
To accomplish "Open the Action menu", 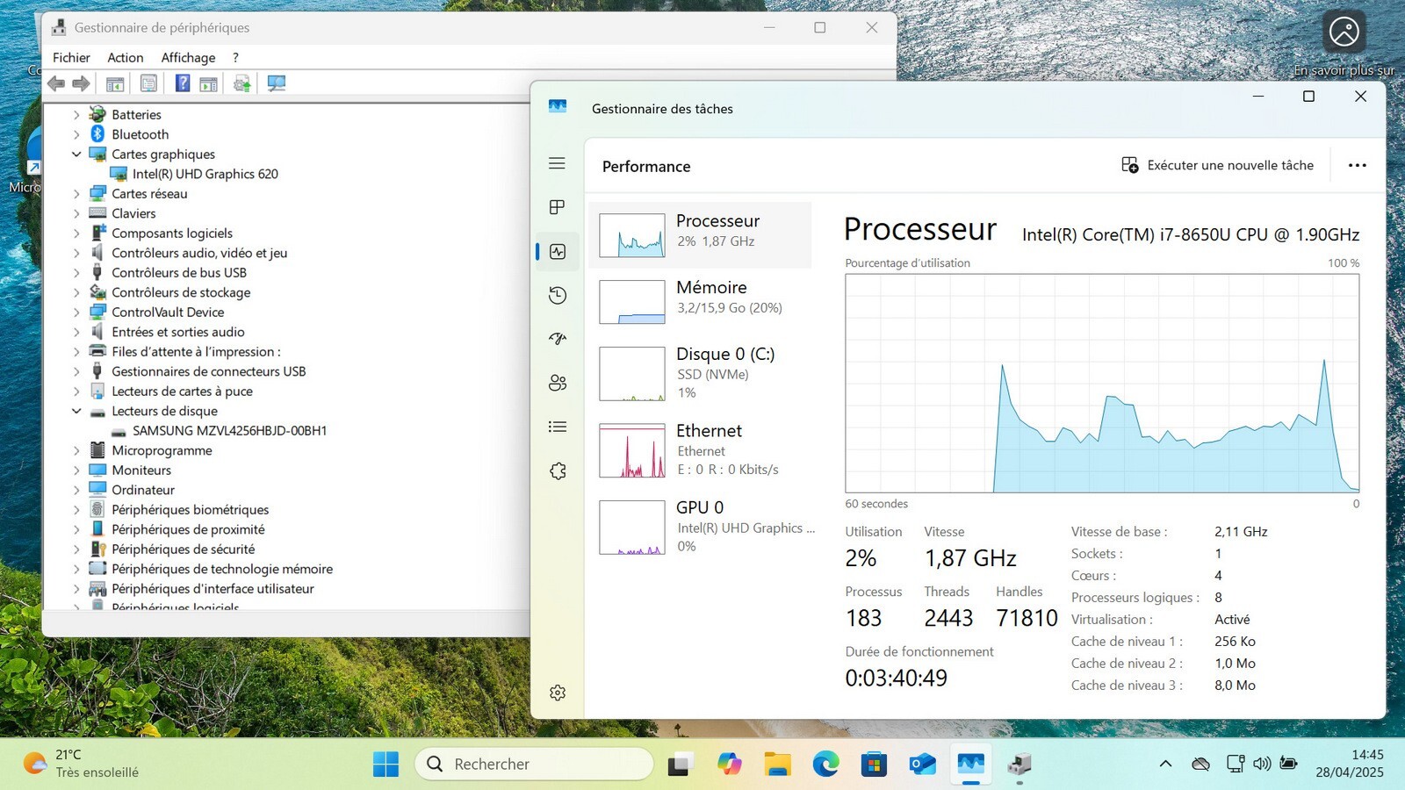I will 125,57.
